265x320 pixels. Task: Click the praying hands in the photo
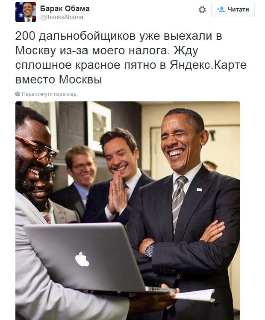pos(117,192)
